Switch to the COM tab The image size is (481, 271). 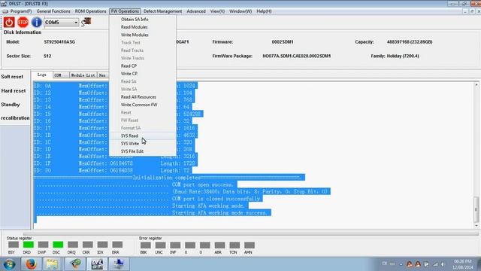tap(60, 75)
